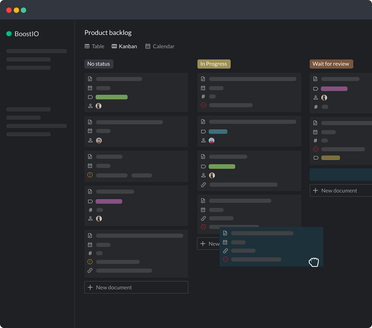Screen dimensions: 372x328
Task: Click empty drop placeholder in Wait for review
Action: coord(341,174)
